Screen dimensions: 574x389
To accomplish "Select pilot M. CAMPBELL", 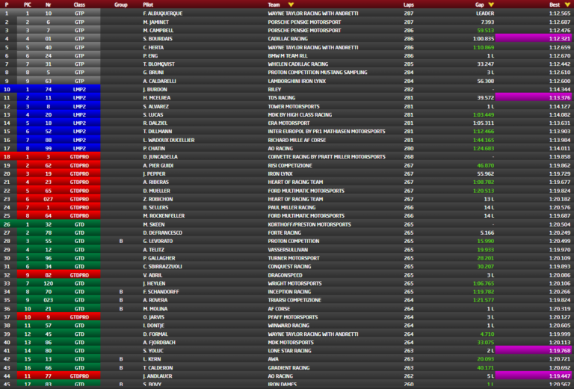I will pos(158,31).
